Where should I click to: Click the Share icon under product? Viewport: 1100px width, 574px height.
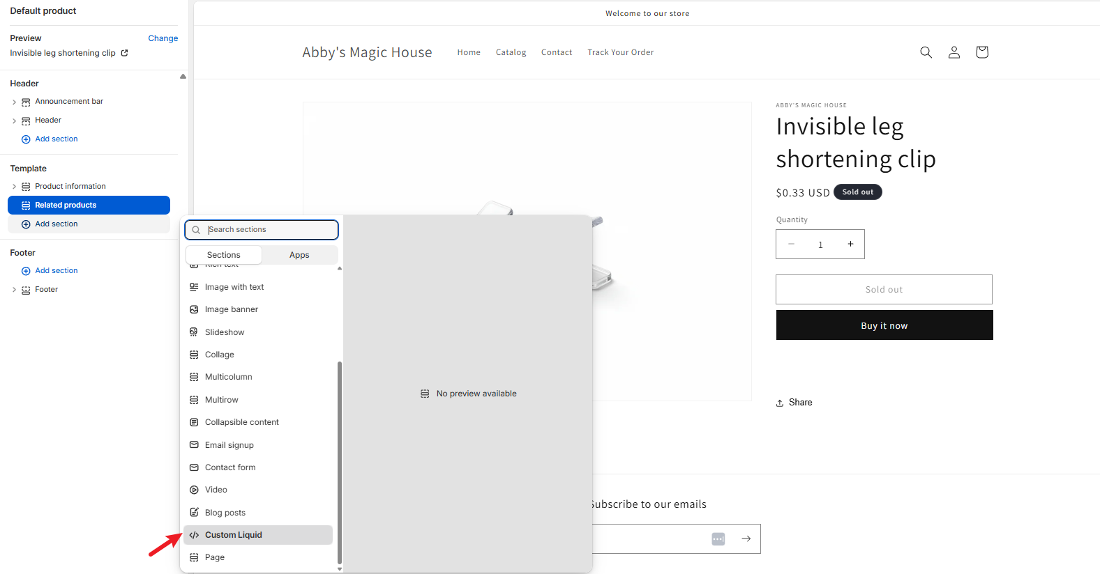click(780, 403)
